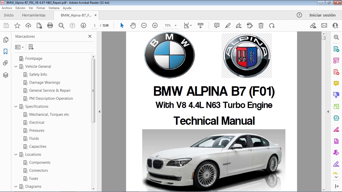Print the current PDF
Screen dimensions: 342x192
[50, 25]
